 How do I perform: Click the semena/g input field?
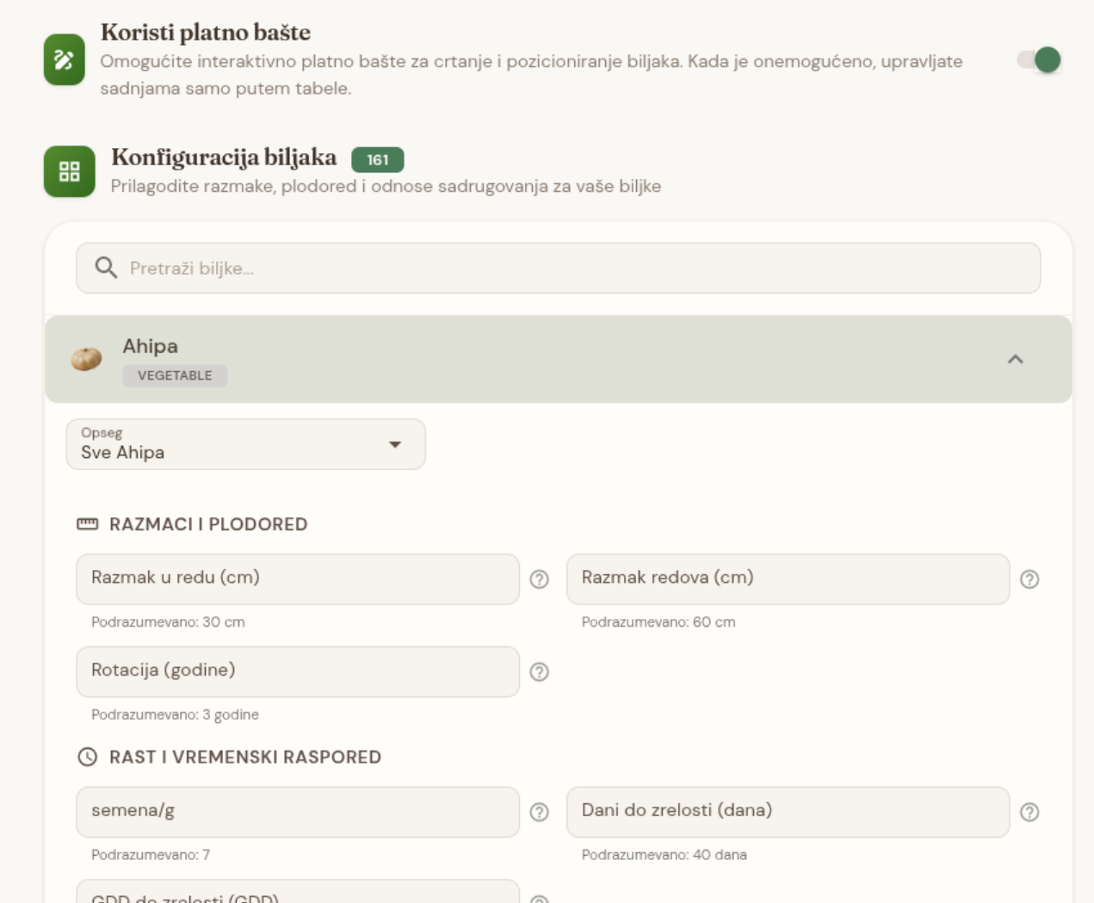coord(298,812)
